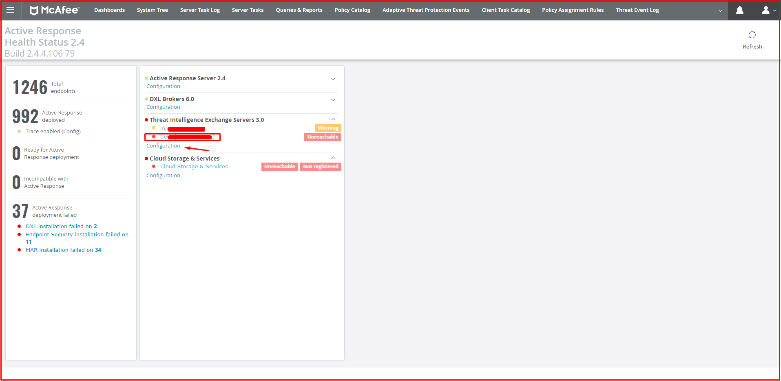Open the user account menu
781x381 pixels.
(768, 10)
